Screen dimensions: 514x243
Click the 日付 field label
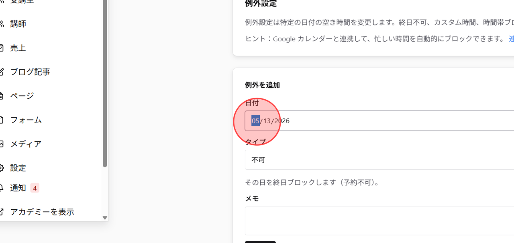(252, 103)
